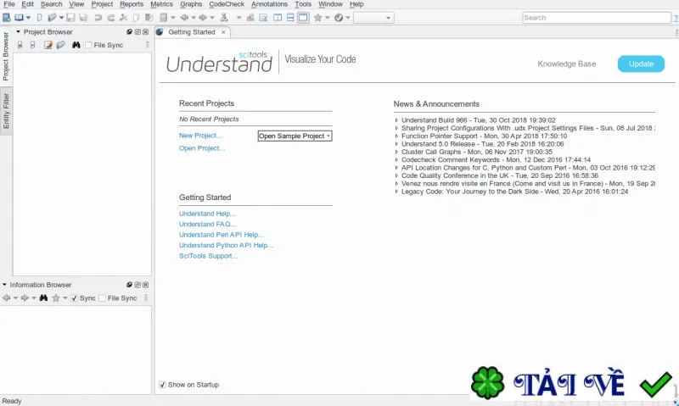Click the Redo toolbar icon
This screenshot has width=679, height=406.
point(111,18)
